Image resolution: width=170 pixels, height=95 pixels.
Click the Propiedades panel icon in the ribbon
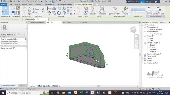point(13,13)
